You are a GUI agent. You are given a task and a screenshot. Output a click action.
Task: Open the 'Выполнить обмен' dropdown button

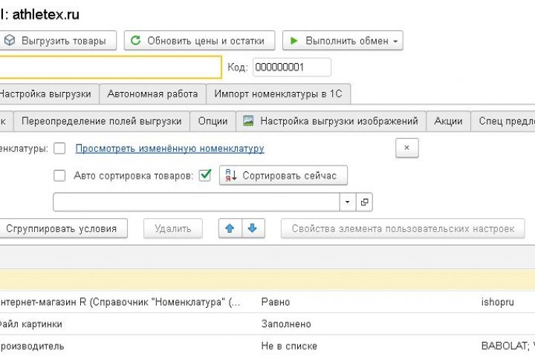tap(343, 41)
